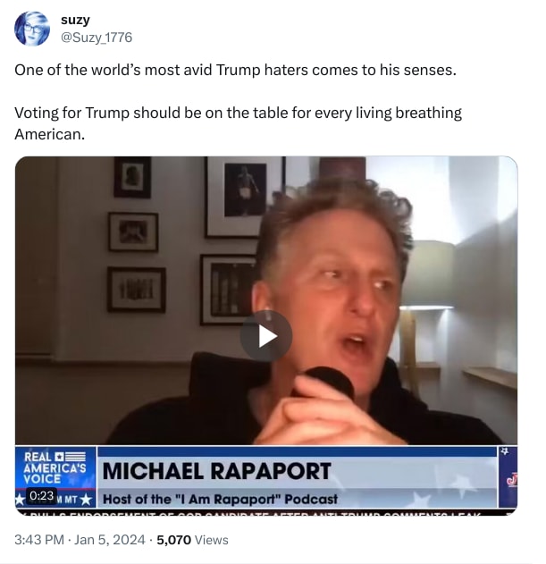Play the video using the center play button
Screen dimensions: 546x564
coord(265,336)
